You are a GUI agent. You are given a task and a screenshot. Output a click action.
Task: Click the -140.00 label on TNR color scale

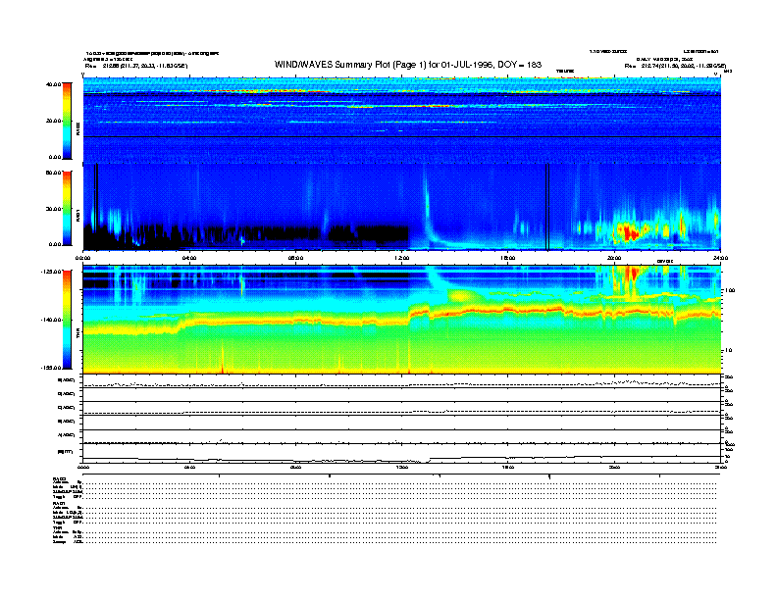(x=51, y=320)
